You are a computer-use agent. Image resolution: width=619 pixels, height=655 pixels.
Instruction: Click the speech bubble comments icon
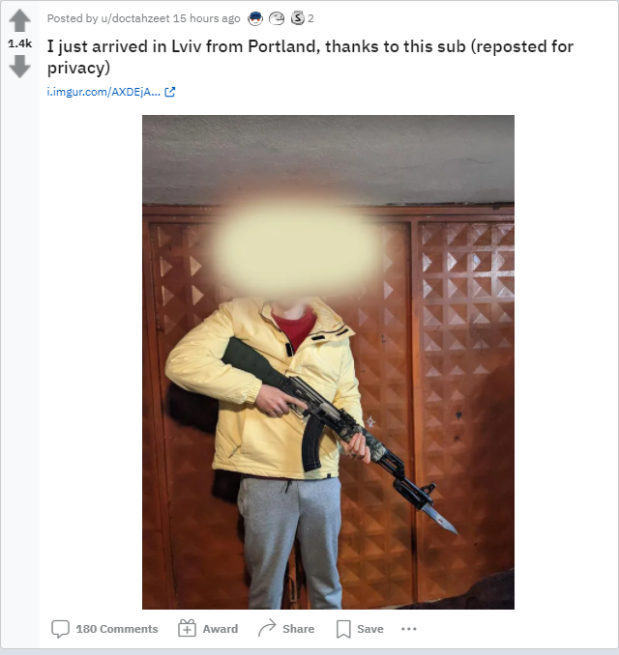[60, 629]
